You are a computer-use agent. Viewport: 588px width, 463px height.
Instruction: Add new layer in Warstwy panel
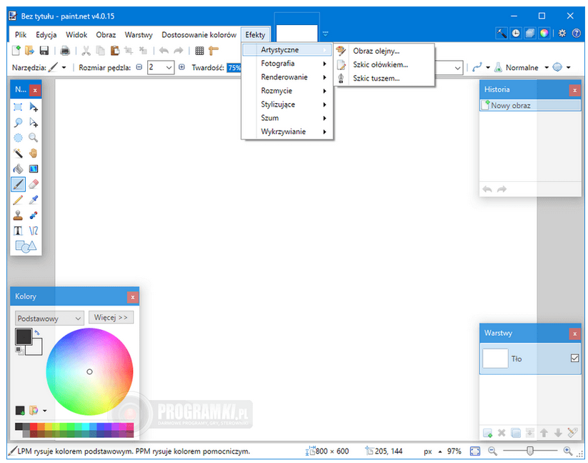(x=487, y=433)
